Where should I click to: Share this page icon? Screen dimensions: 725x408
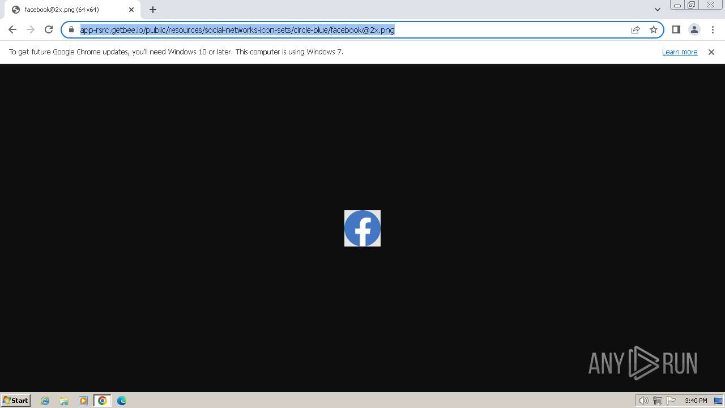tap(636, 29)
